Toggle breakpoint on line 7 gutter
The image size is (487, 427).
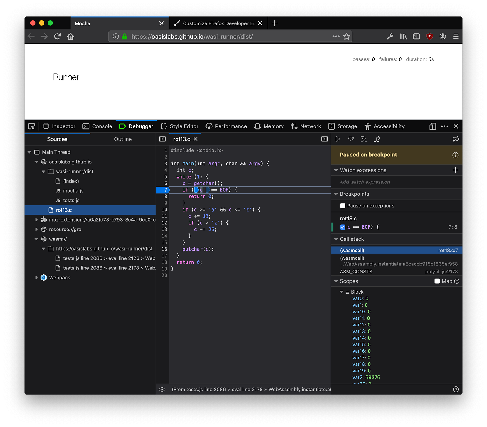(163, 190)
